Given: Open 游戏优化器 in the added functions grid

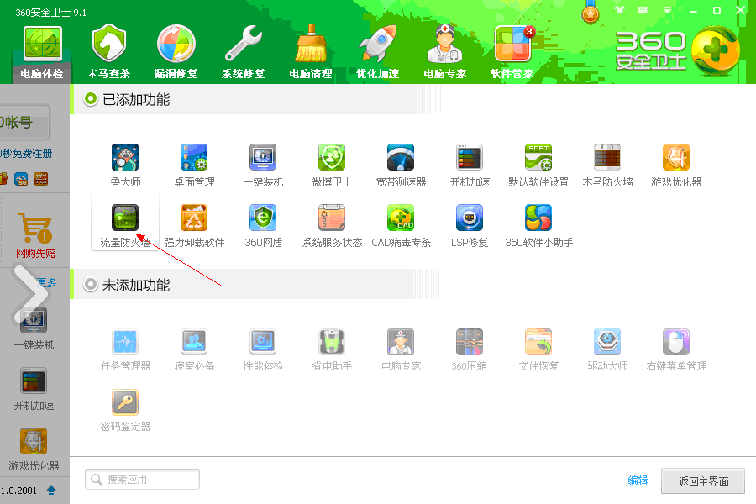Looking at the screenshot, I should 676,165.
